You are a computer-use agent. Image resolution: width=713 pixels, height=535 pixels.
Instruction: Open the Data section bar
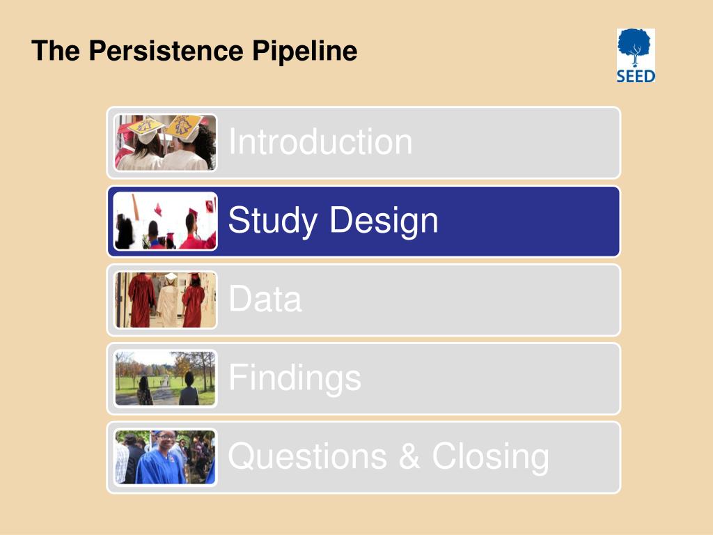(363, 300)
